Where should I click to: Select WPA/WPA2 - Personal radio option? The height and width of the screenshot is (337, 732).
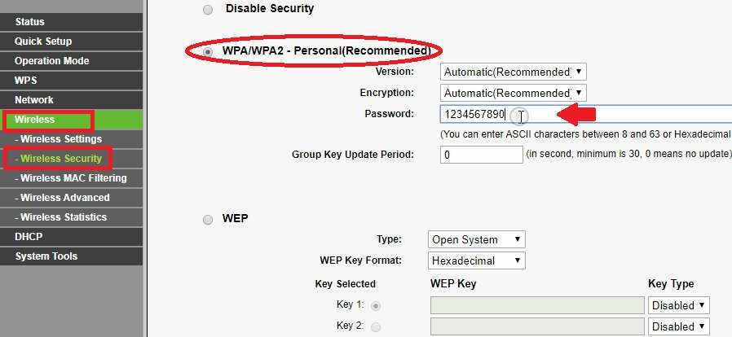208,51
